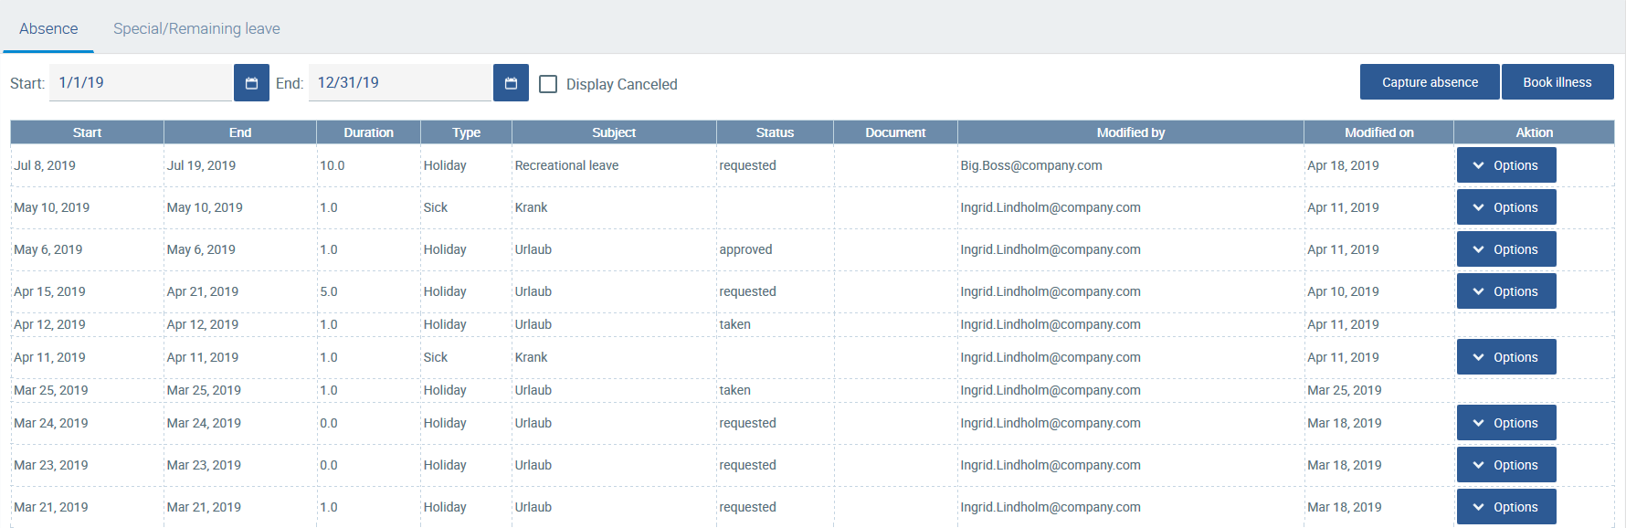Open the End date calendar picker
Viewport: 1626px width, 528px height.
(511, 83)
